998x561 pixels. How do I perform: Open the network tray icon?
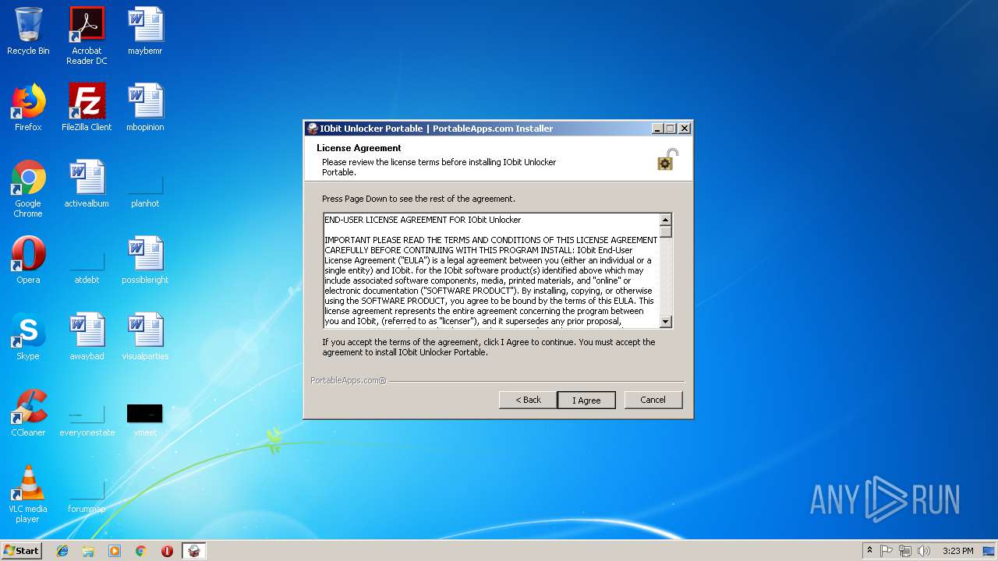click(905, 551)
